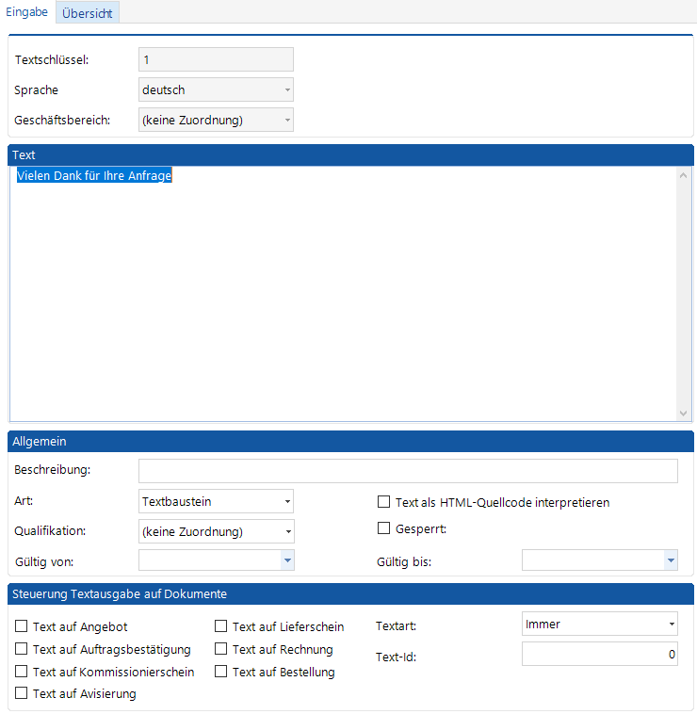Switch to the Eingabe tab

point(27,12)
